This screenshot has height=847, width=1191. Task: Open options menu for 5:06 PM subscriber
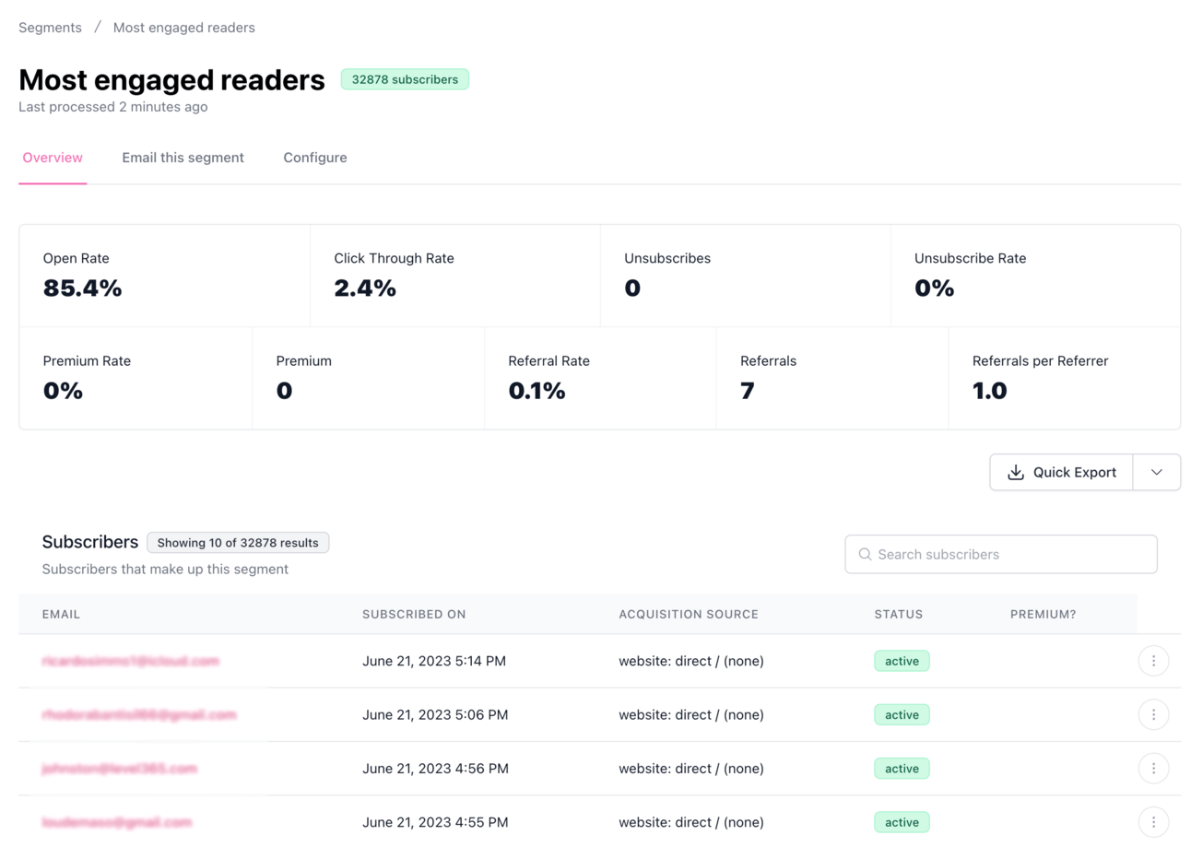[1153, 714]
